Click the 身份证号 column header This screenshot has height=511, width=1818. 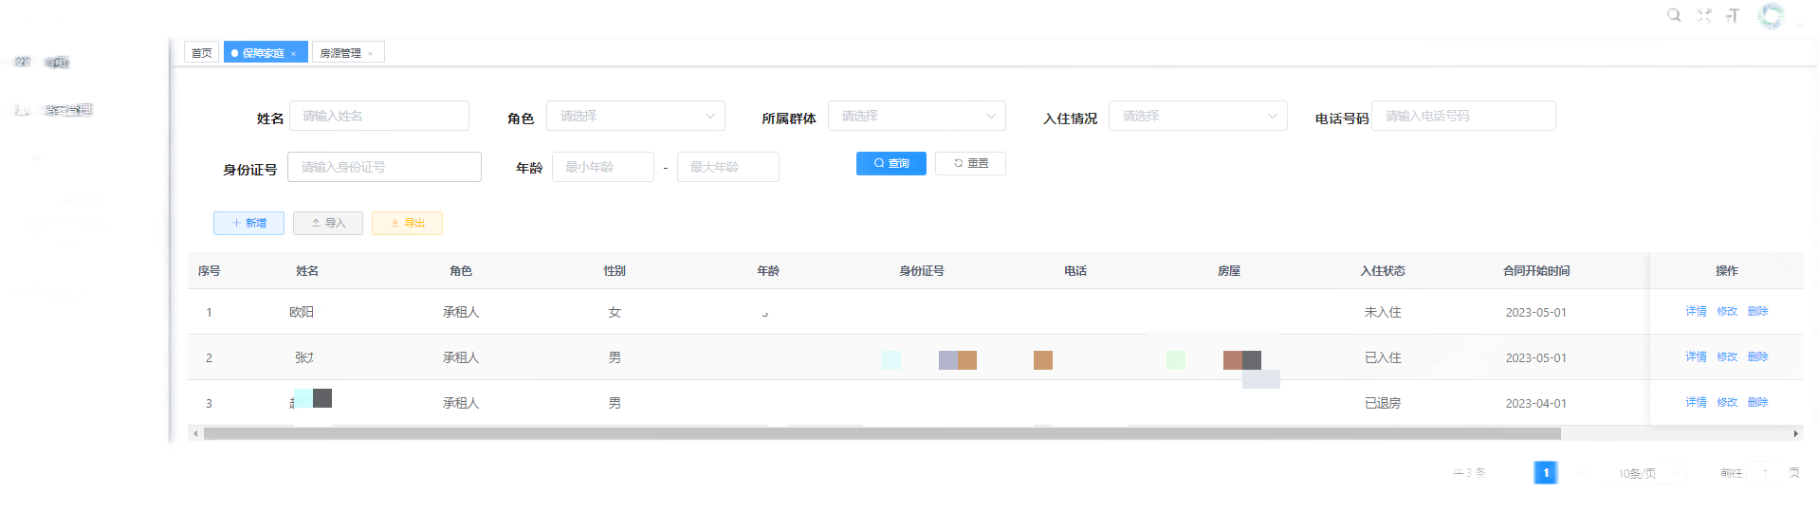(x=922, y=271)
